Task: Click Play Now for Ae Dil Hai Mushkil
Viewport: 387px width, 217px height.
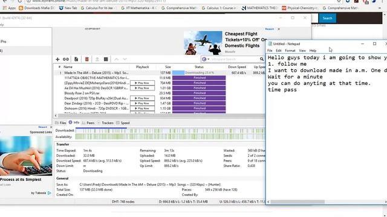Action: [143, 88]
